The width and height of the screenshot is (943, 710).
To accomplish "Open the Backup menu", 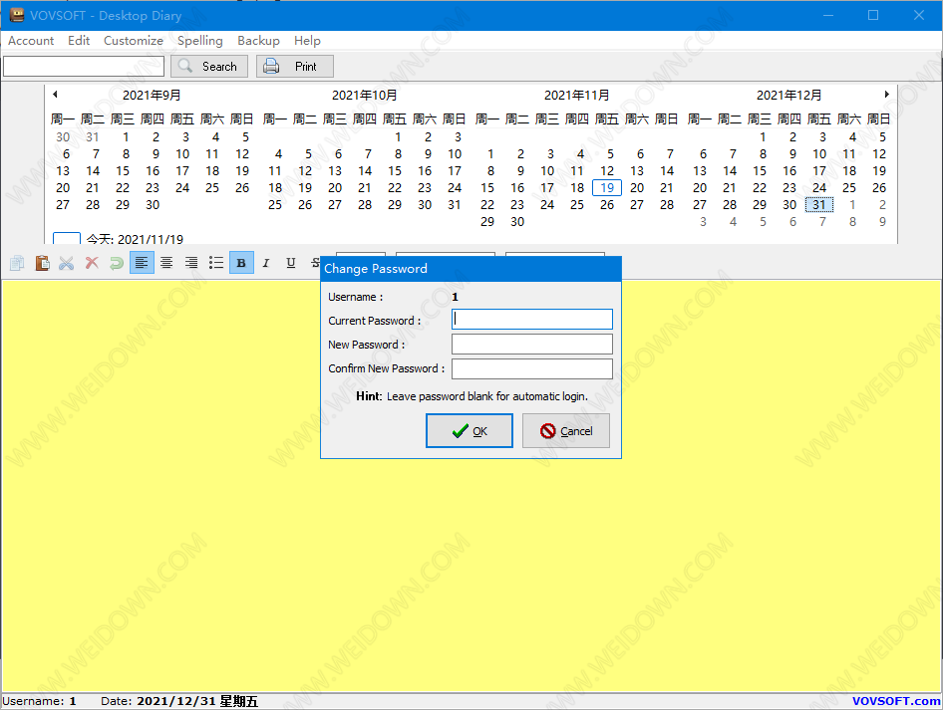I will pyautogui.click(x=258, y=40).
